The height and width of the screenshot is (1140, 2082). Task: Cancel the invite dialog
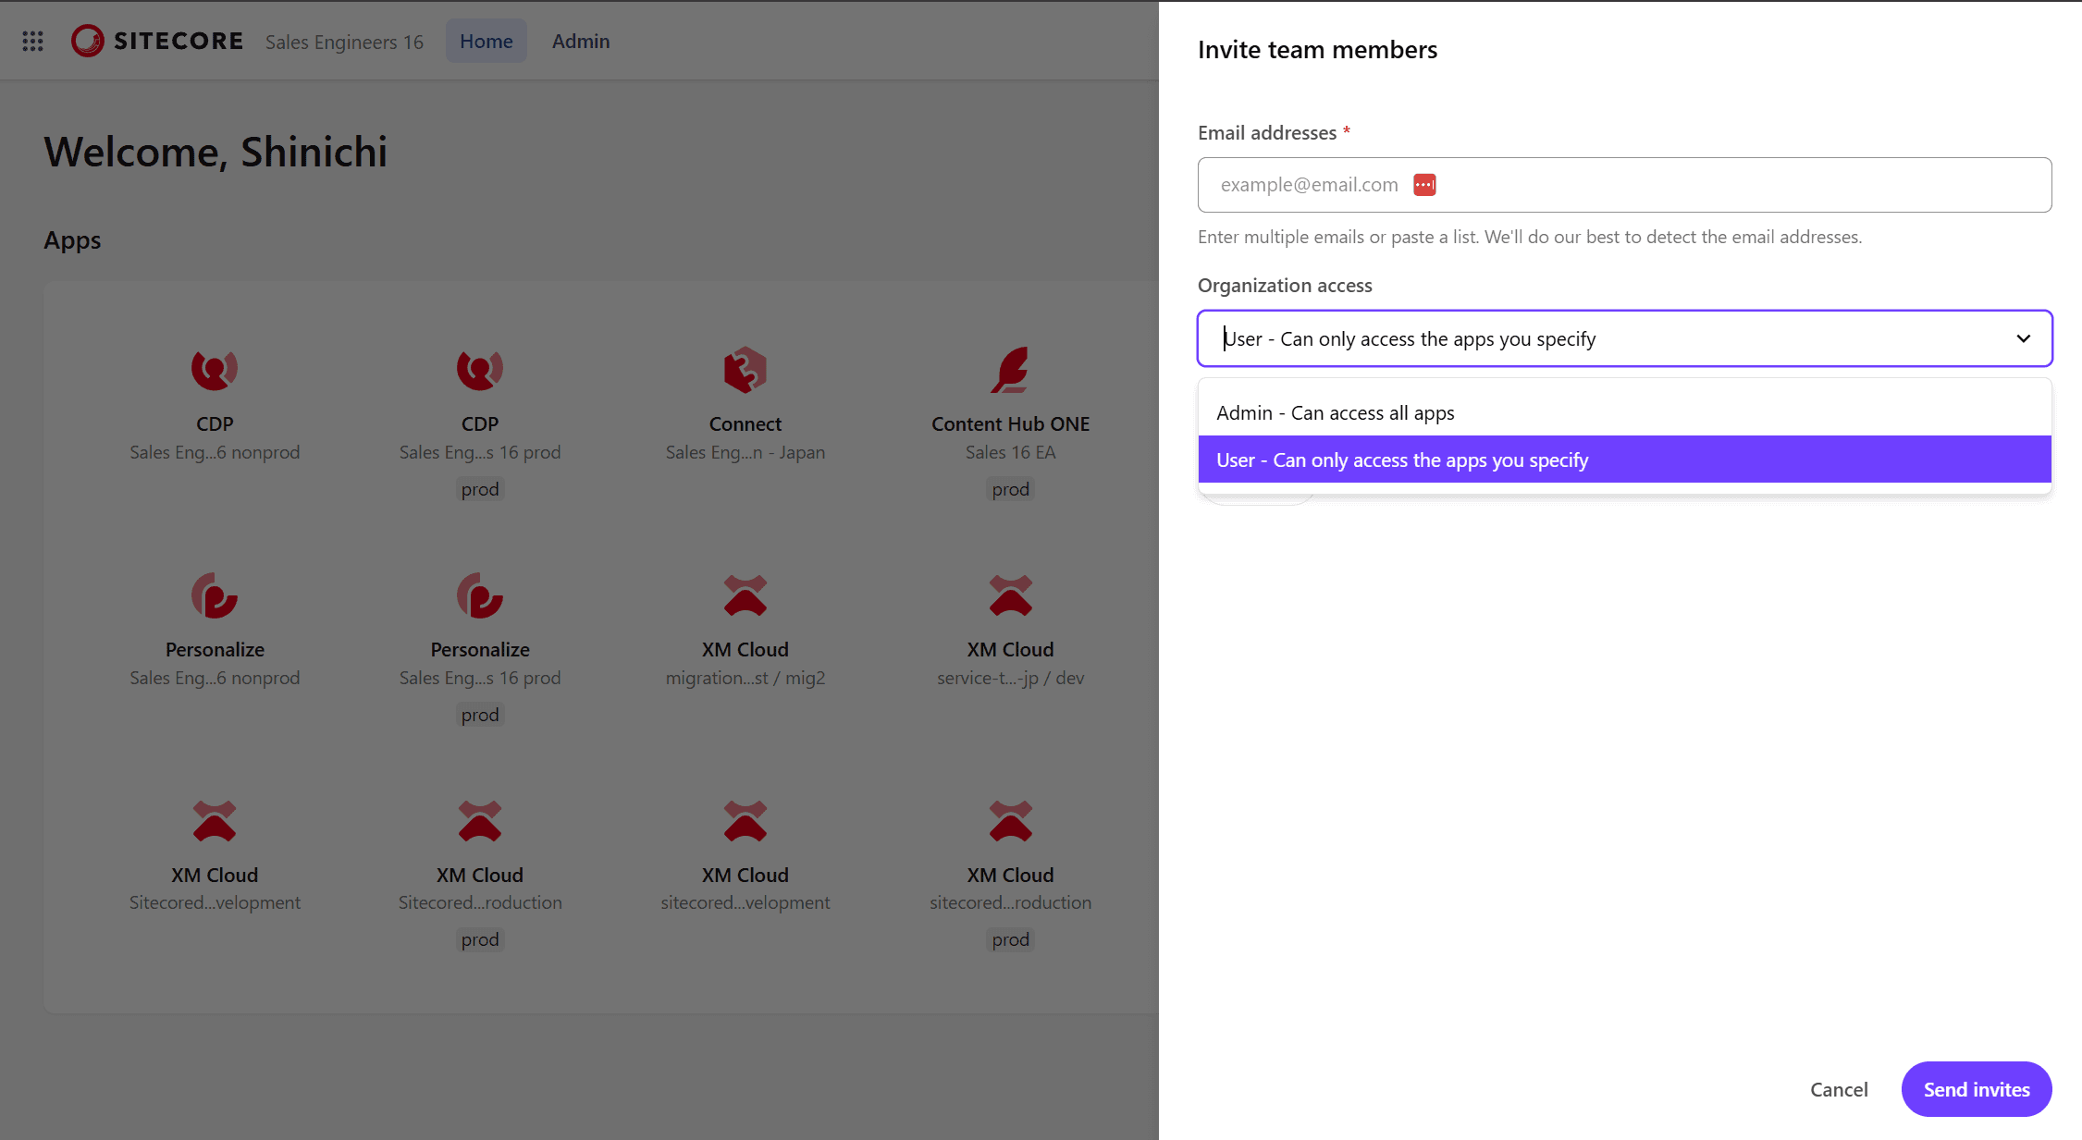point(1838,1089)
